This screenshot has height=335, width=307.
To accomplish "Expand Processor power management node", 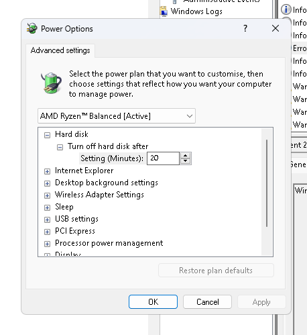I will (47, 244).
